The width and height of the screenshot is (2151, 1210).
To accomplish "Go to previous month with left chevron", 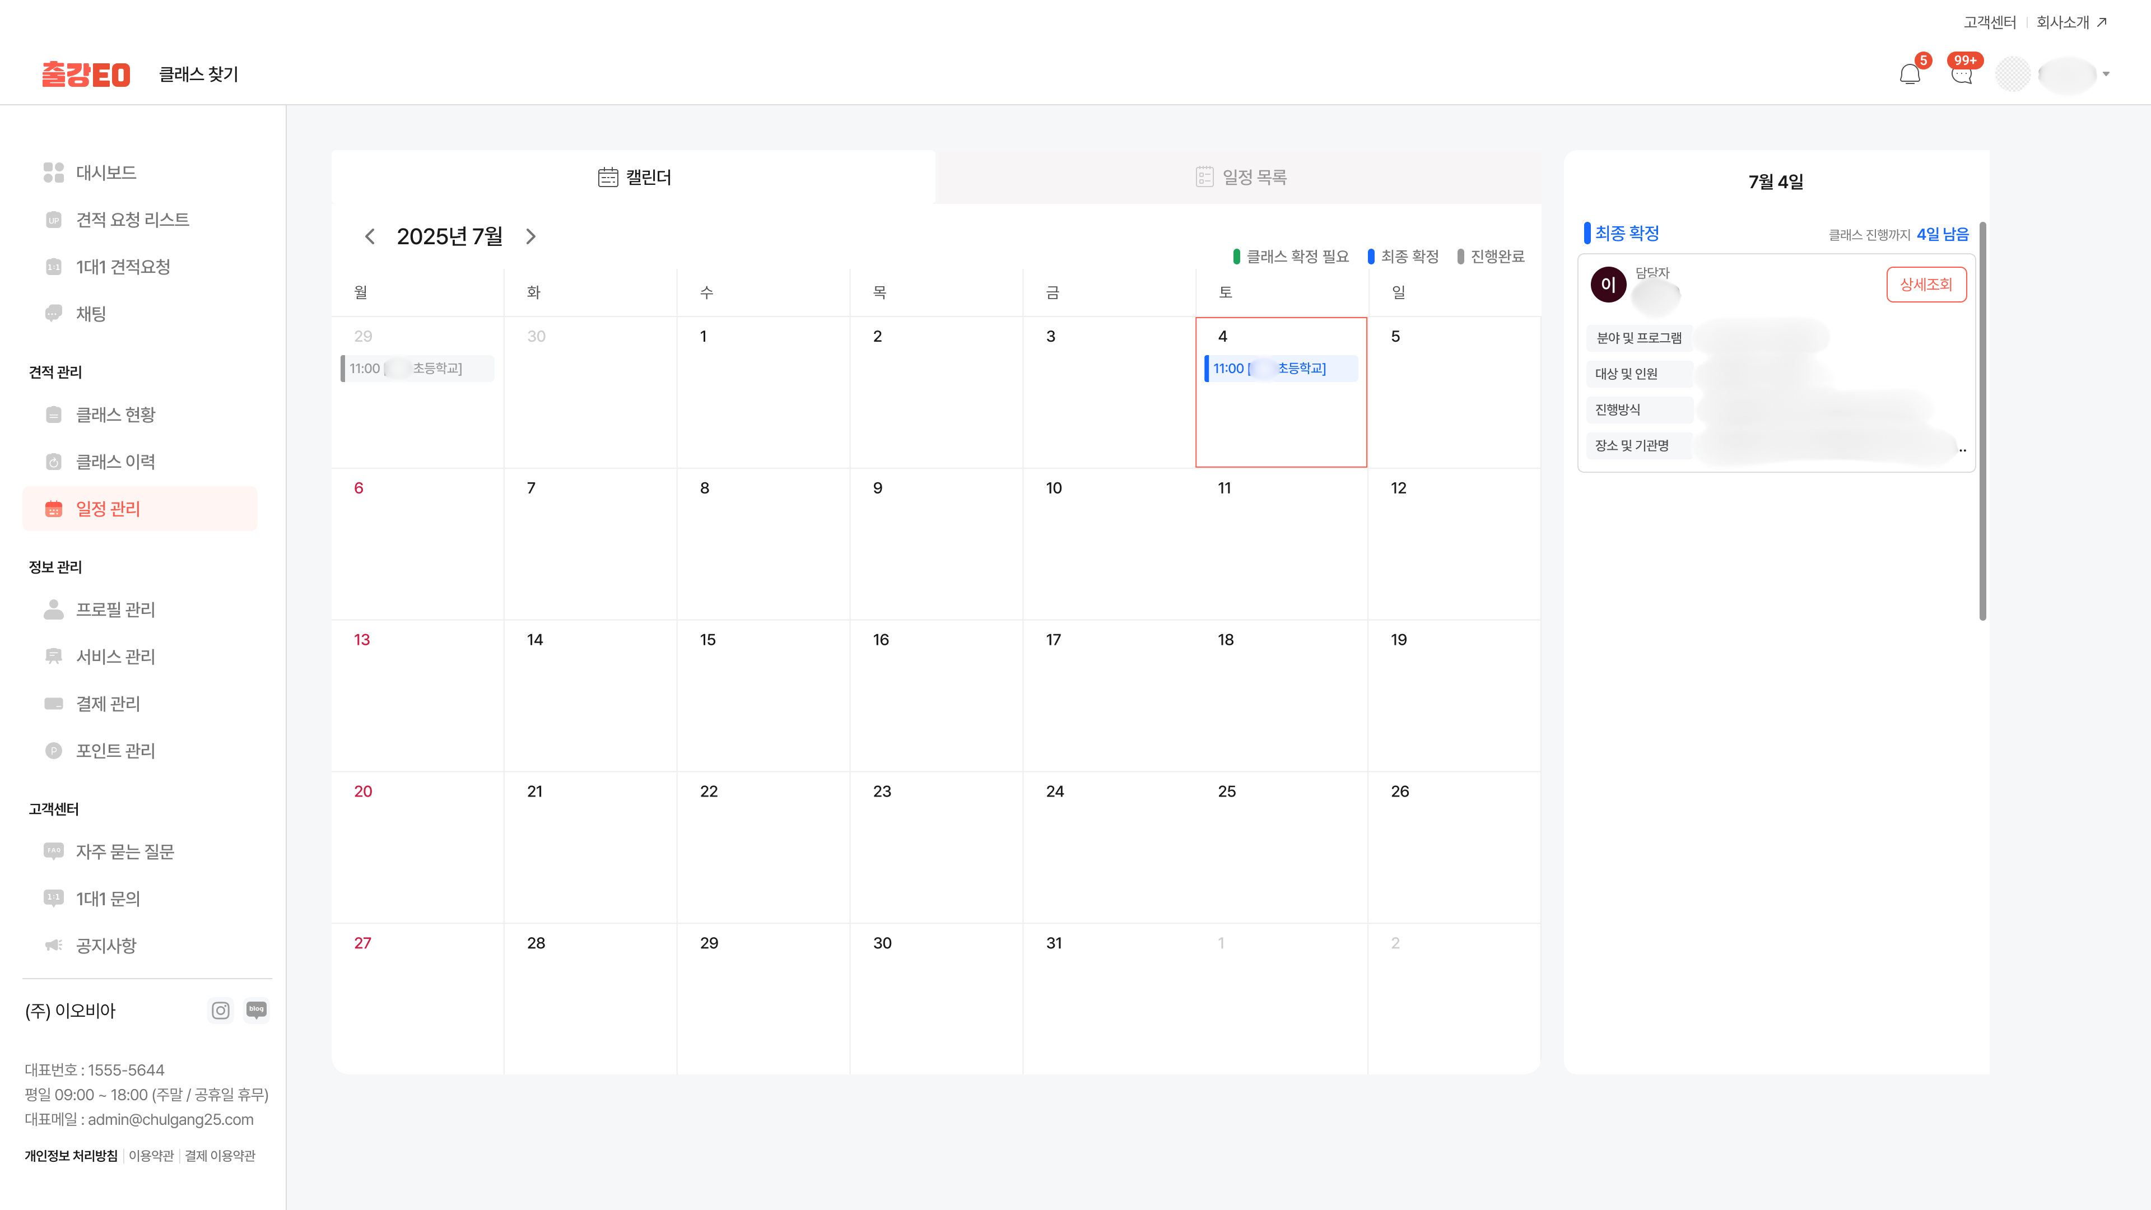I will tap(370, 236).
